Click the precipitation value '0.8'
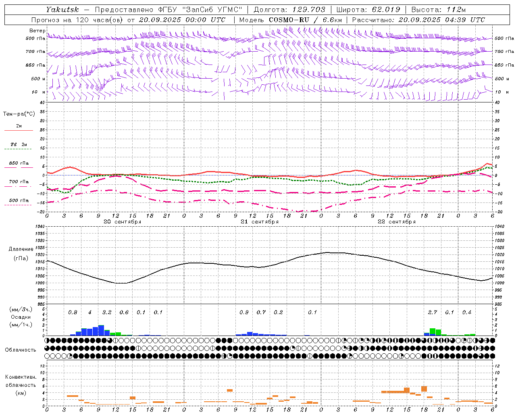 click(x=73, y=313)
